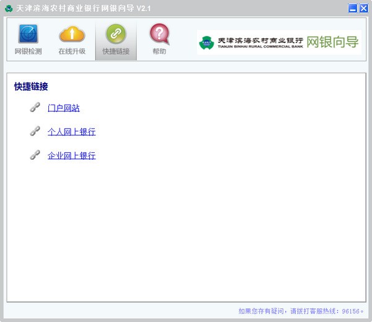Viewport: 372px width, 322px height.
Task: Click the chain icon beside 门户网站
Action: pos(35,107)
